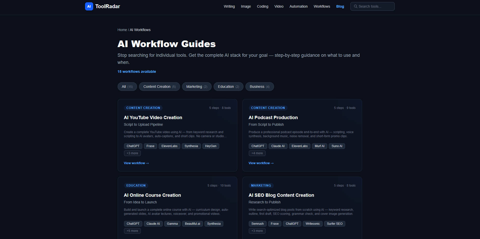Click View workflow under YouTube Video Creation
Screen dimensions: 480x239
pos(136,163)
